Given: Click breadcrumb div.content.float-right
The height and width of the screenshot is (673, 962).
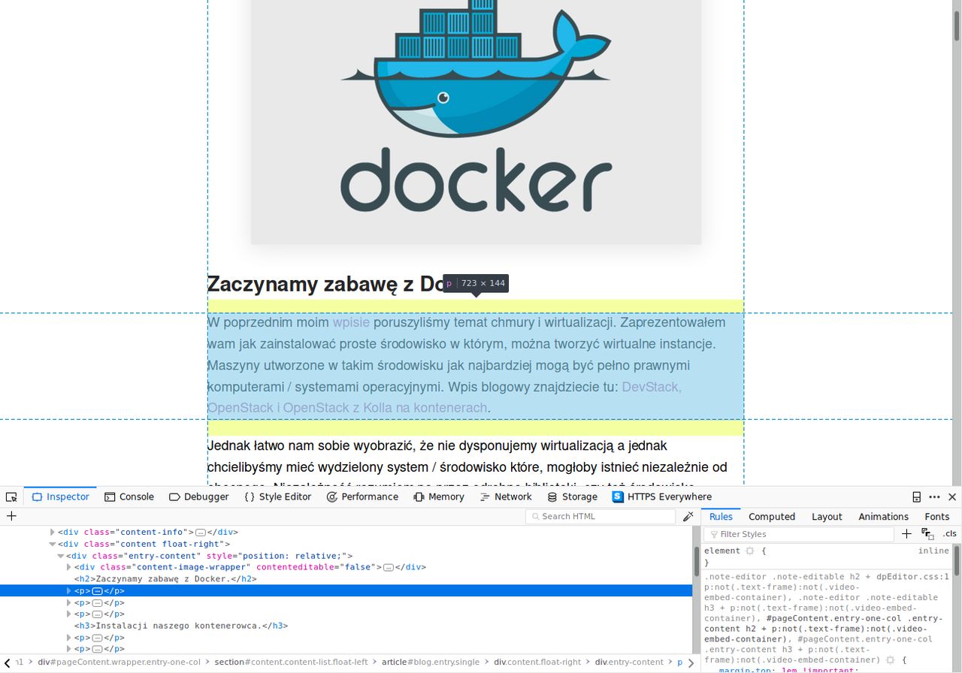Looking at the screenshot, I should pyautogui.click(x=537, y=662).
